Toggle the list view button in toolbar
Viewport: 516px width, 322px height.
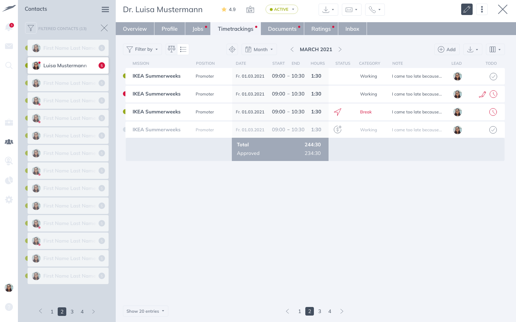(x=183, y=49)
